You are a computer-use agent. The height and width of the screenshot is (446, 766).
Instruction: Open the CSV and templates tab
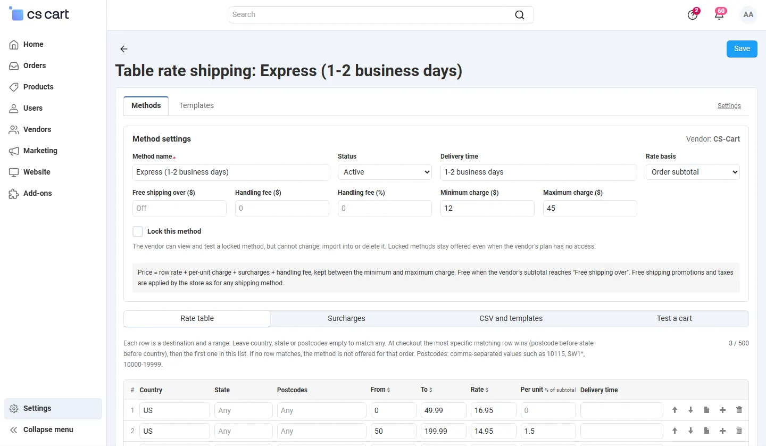(x=511, y=318)
